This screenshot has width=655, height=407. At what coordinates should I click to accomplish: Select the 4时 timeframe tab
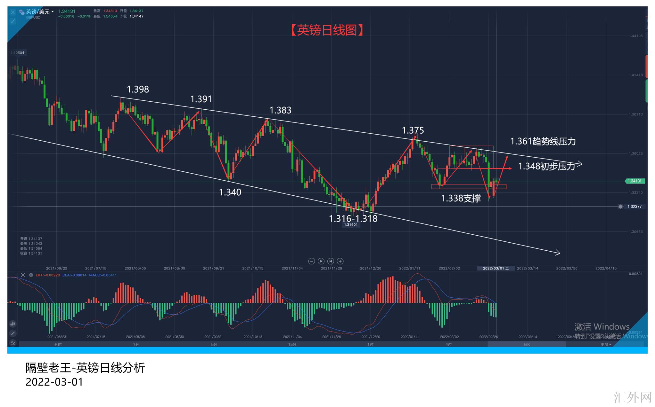click(448, 344)
